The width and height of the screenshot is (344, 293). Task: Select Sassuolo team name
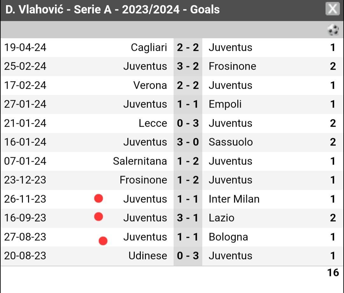point(231,142)
